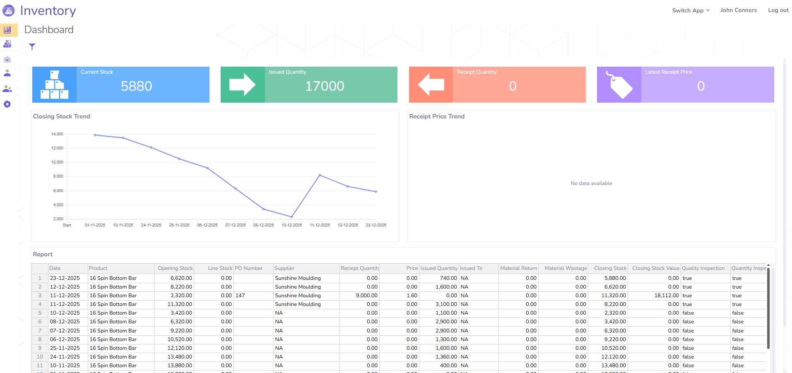Sort report by Material Wastage column header

pos(563,268)
